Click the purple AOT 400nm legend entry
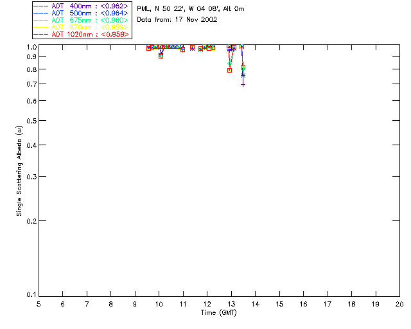 pyautogui.click(x=81, y=6)
